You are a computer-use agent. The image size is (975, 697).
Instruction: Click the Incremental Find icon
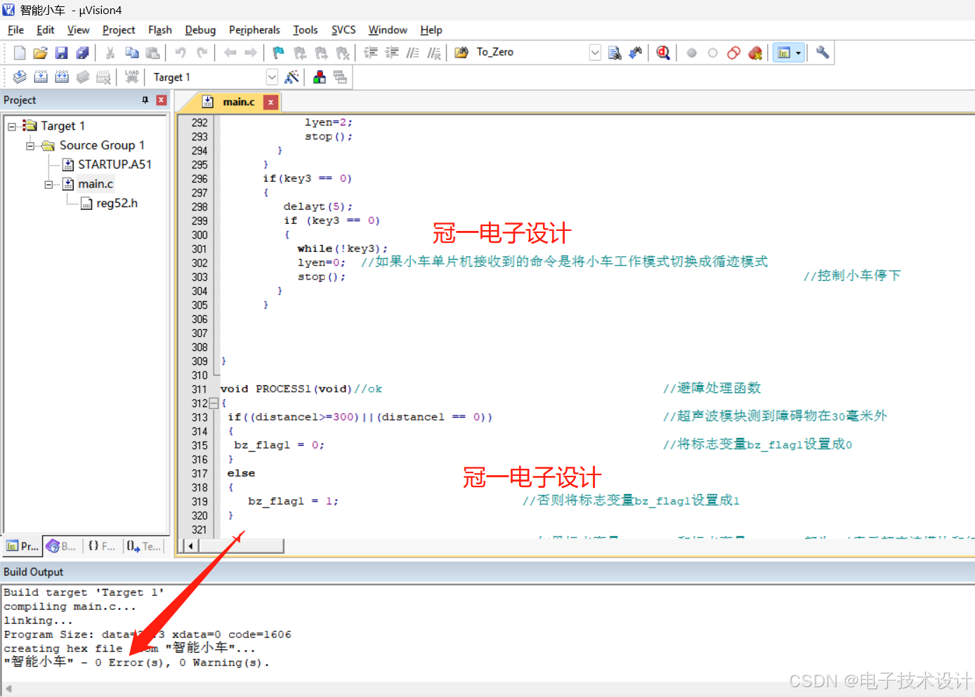coord(635,53)
